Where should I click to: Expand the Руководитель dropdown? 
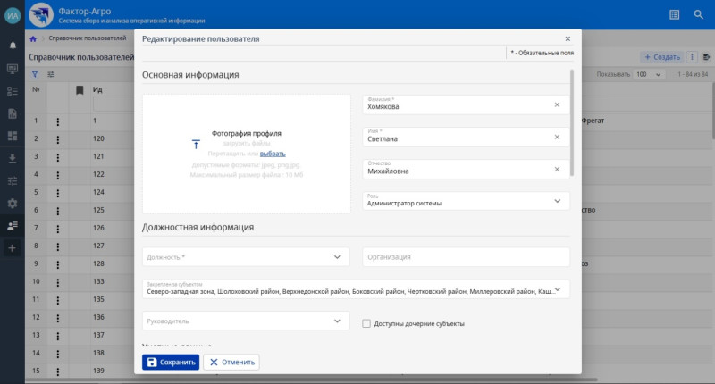click(x=337, y=321)
